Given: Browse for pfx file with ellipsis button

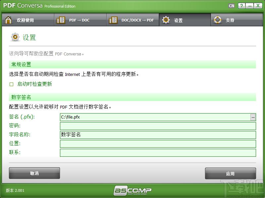Looking at the screenshot, I should click(x=253, y=117).
